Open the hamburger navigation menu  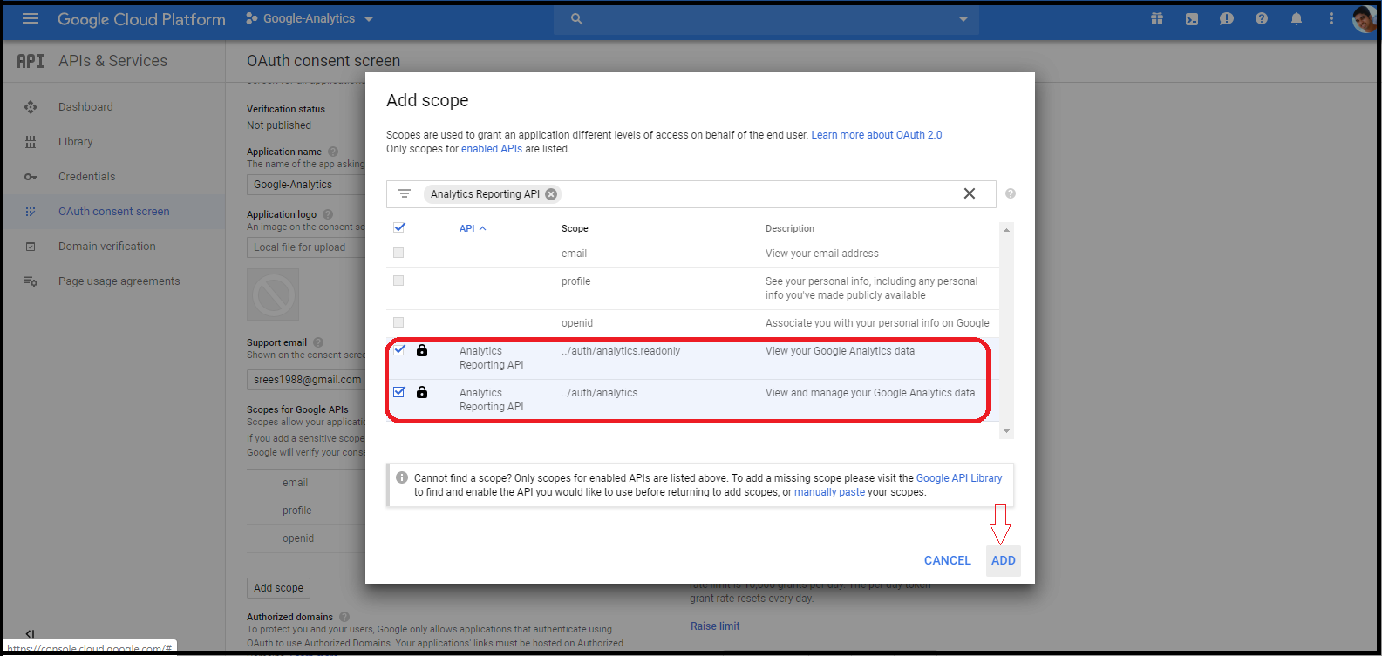31,18
